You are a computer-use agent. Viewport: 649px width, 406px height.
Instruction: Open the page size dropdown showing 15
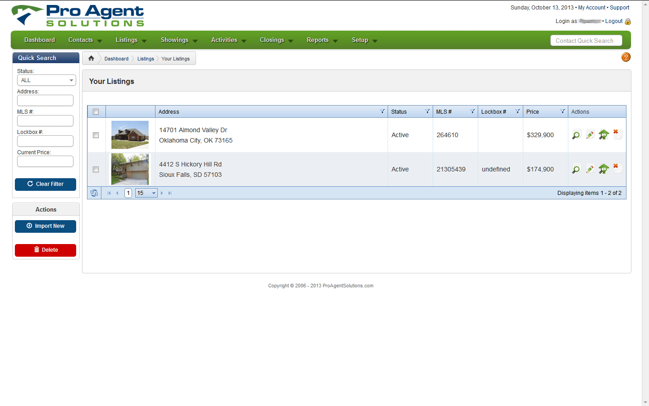click(146, 193)
